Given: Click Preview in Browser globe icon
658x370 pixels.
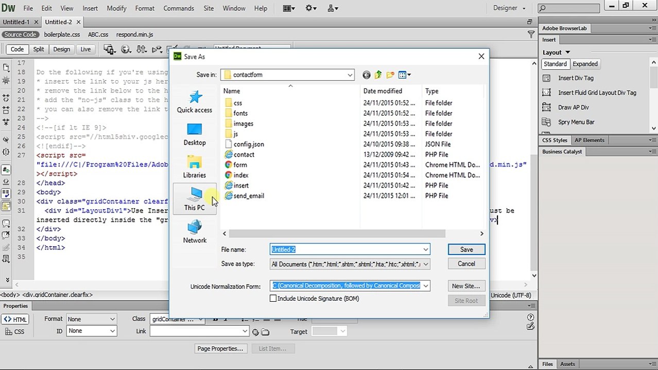Looking at the screenshot, I should coord(126,49).
